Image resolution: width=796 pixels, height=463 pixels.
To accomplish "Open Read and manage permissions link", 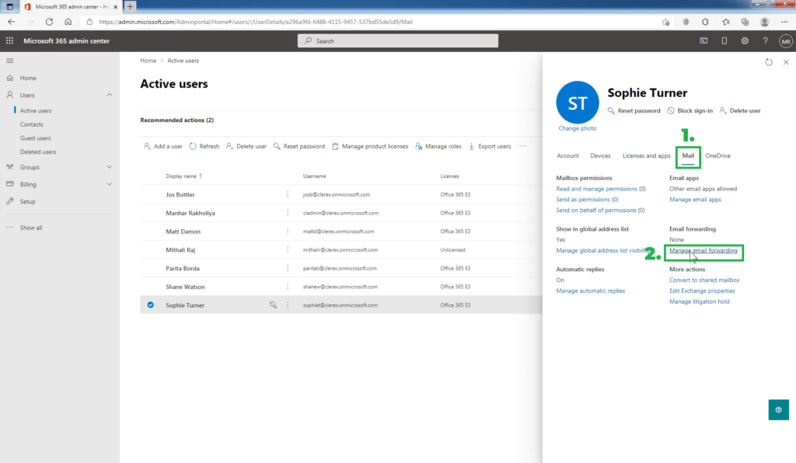I will click(601, 189).
